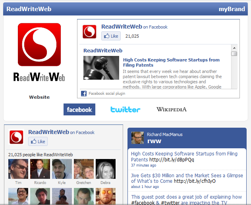
Task: Open ReadWriteWeb title link in top Facebook widget
Action: (x=122, y=27)
